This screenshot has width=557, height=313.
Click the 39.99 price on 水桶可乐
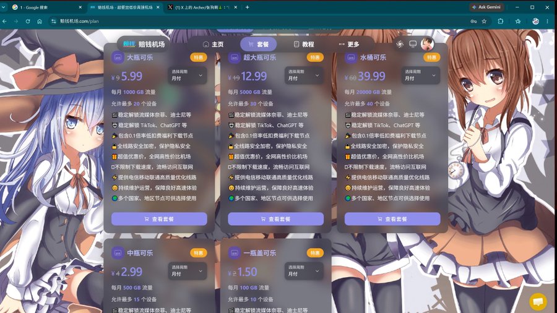pos(371,76)
